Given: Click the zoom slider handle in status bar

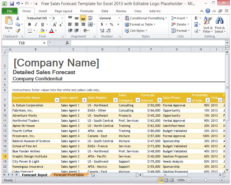Looking at the screenshot, I should (206, 180).
